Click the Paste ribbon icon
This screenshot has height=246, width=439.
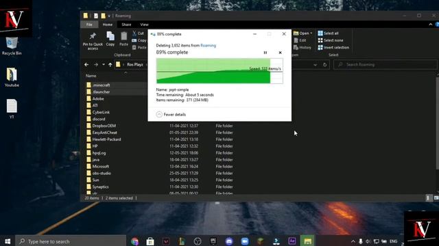coord(123,39)
